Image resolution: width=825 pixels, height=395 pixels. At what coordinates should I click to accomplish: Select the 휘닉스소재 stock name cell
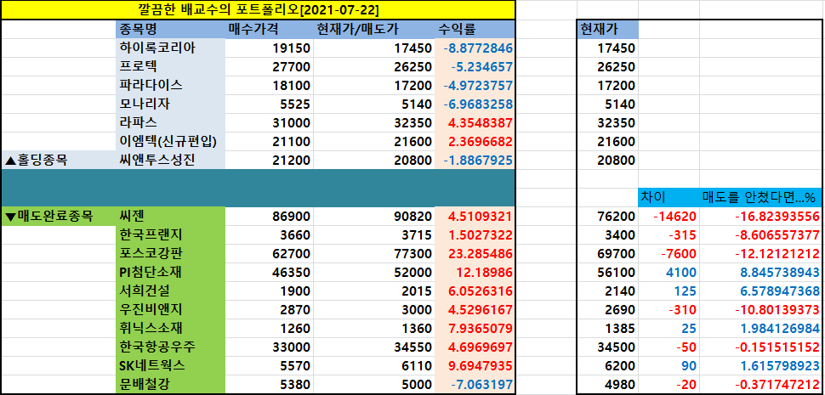170,328
